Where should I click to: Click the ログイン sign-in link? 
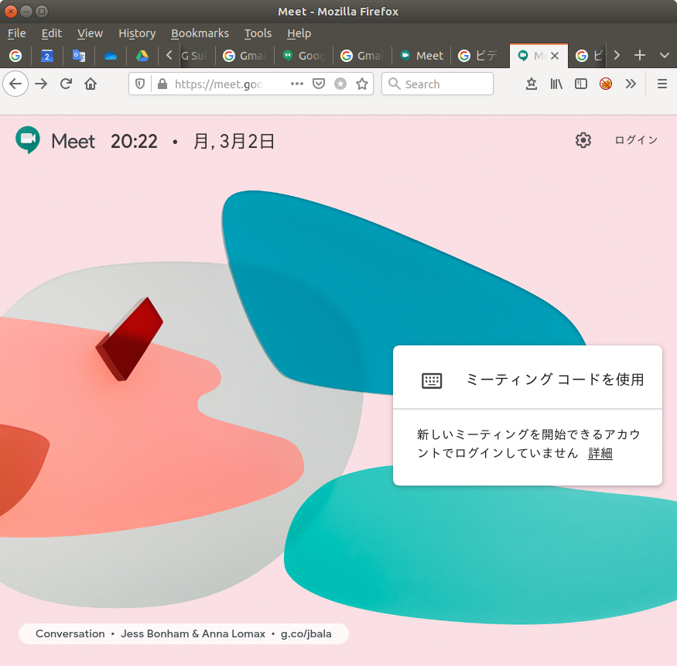click(636, 140)
